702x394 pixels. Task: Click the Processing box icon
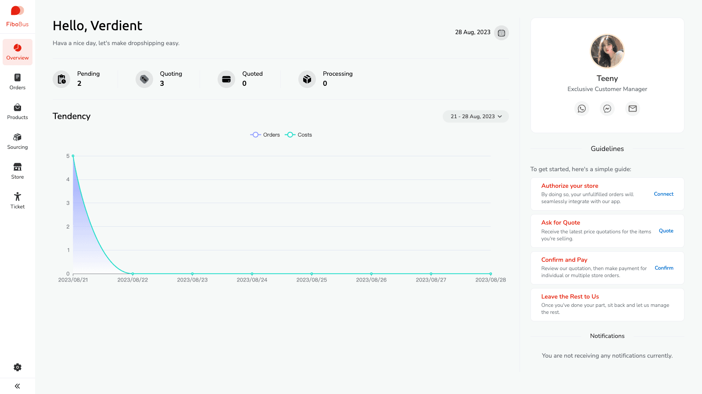coord(307,79)
